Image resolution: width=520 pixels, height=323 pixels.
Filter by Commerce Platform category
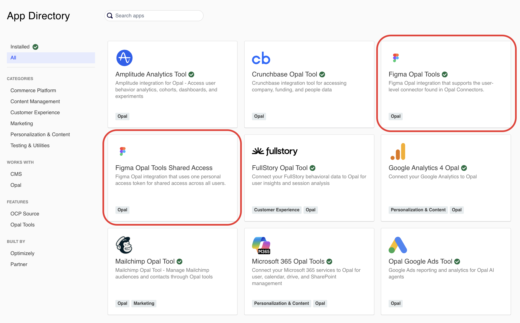(x=33, y=91)
